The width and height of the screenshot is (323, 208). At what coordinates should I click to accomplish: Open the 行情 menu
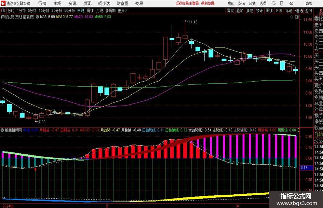42,3
